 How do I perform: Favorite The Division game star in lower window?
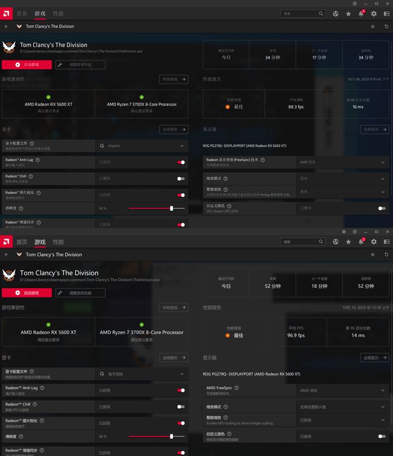click(x=372, y=254)
